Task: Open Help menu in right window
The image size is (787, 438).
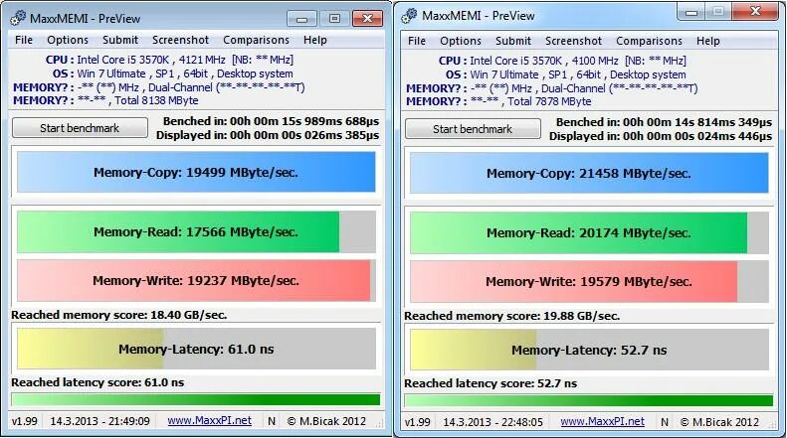Action: click(x=707, y=41)
